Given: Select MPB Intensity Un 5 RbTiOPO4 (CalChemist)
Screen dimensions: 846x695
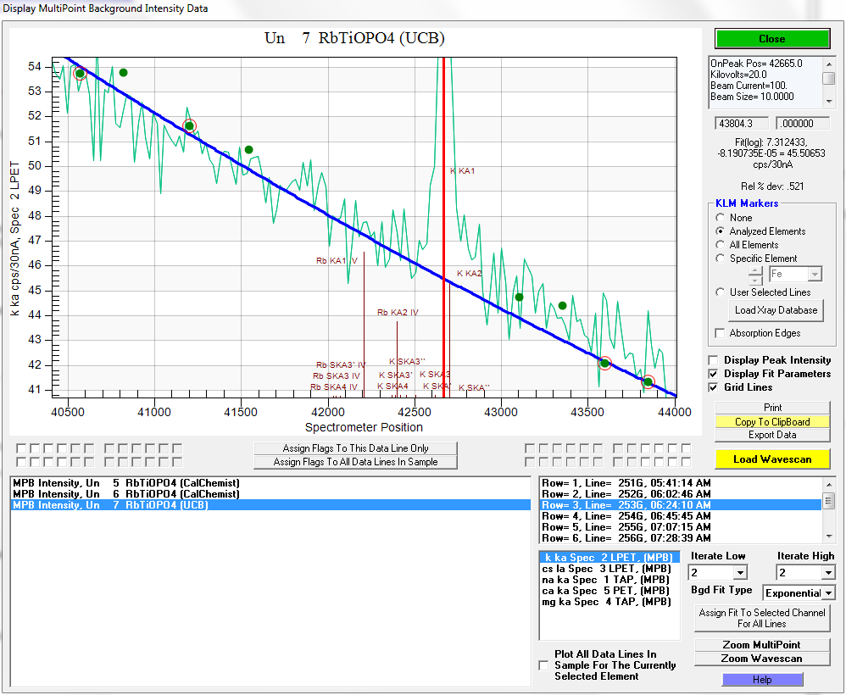Looking at the screenshot, I should click(125, 482).
